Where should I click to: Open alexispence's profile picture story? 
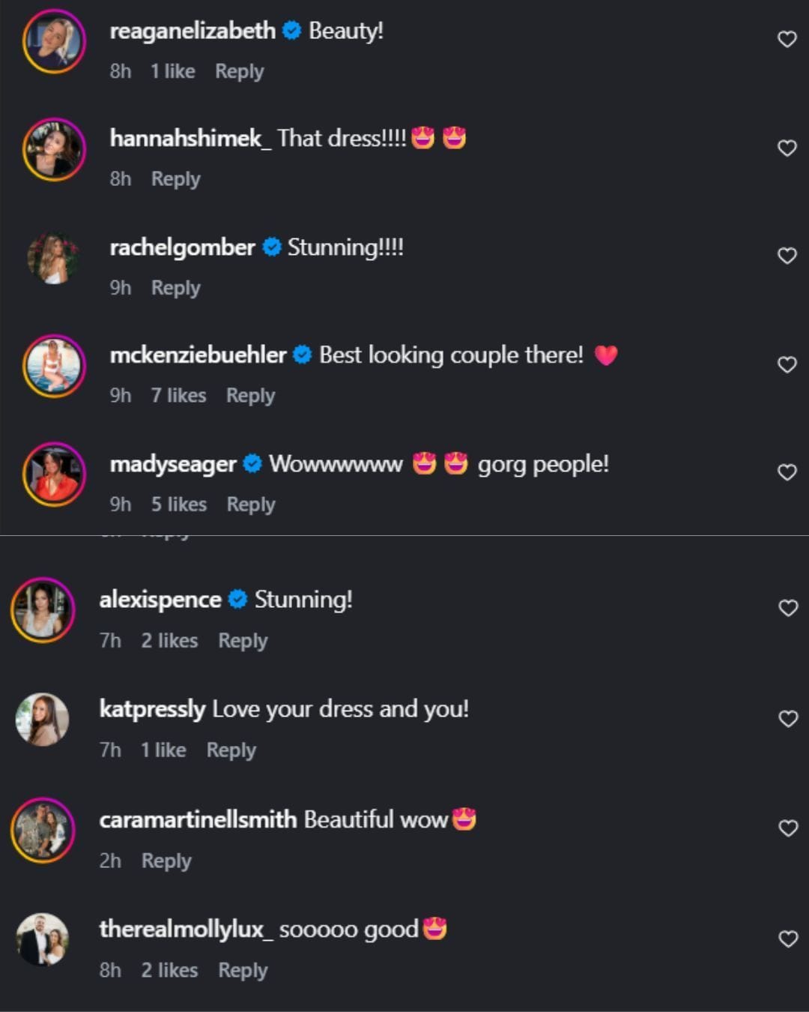click(43, 609)
